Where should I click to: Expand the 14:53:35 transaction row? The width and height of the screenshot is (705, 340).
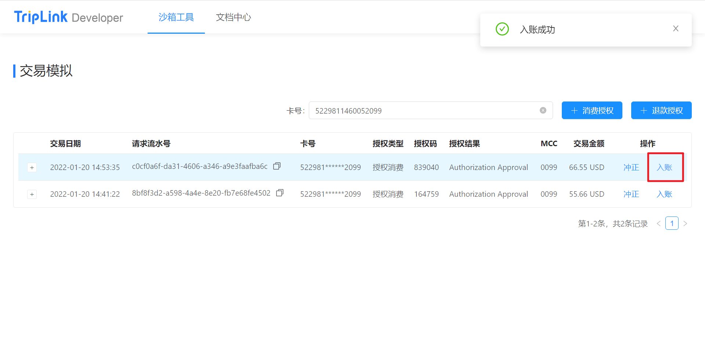coord(32,168)
